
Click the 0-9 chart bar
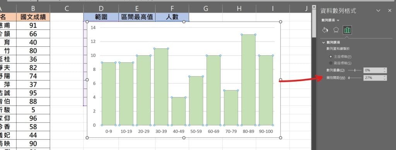tap(109, 94)
